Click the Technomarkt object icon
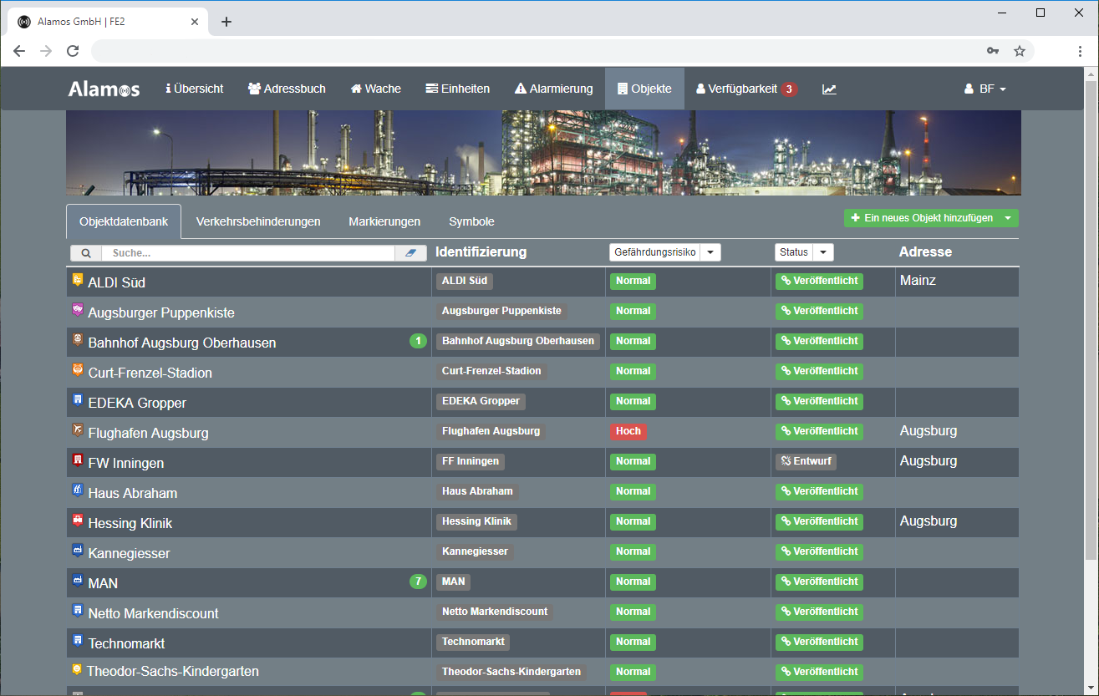Viewport: 1099px width, 696px height. 78,641
